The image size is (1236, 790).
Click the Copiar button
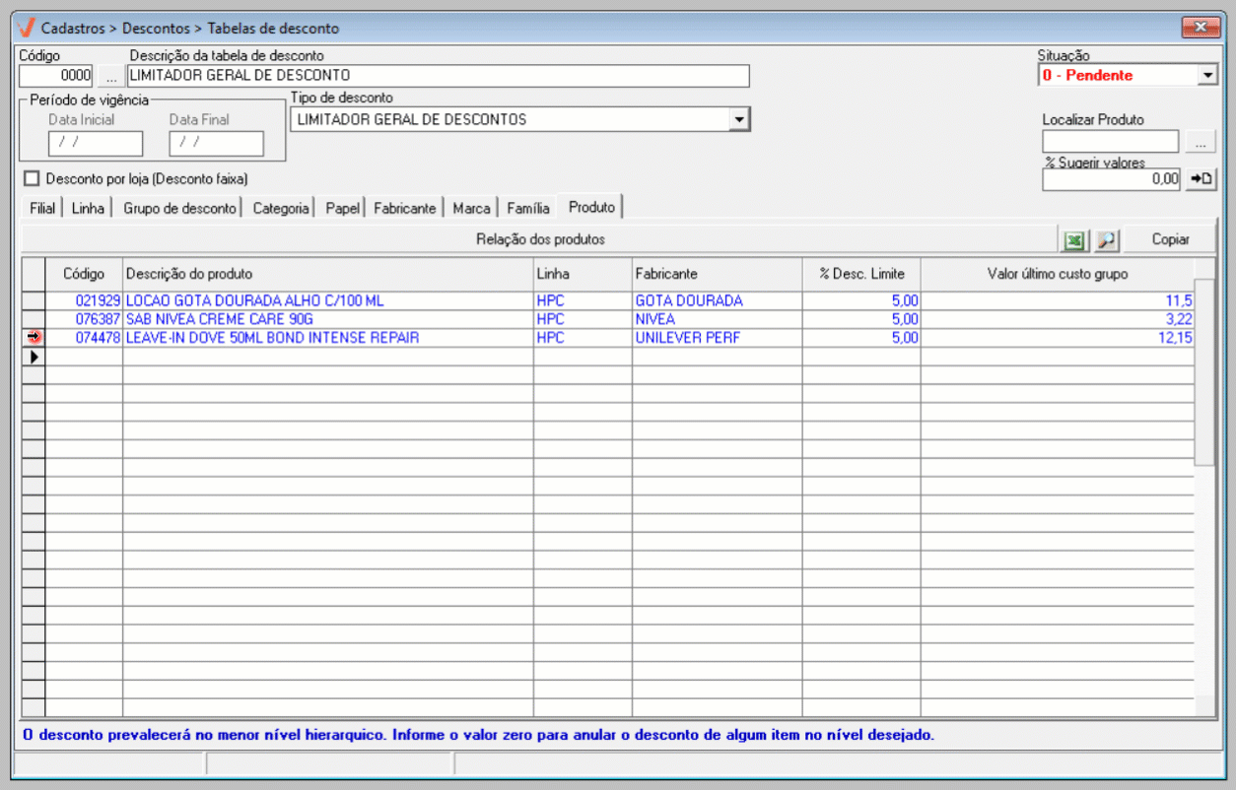click(1170, 239)
